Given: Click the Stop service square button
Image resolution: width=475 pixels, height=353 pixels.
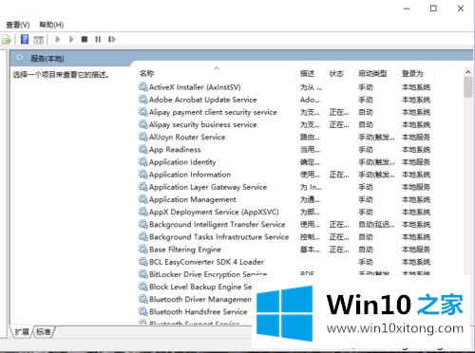Looking at the screenshot, I should (x=85, y=39).
